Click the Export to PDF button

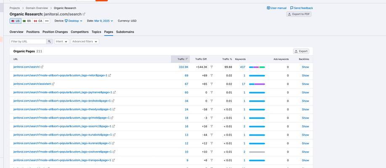coord(299,14)
